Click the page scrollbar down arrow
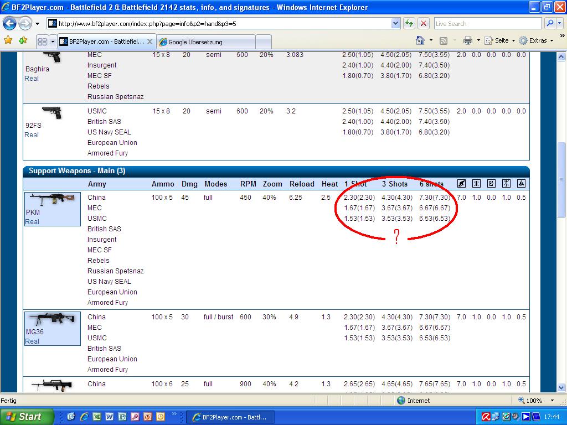 pyautogui.click(x=561, y=388)
